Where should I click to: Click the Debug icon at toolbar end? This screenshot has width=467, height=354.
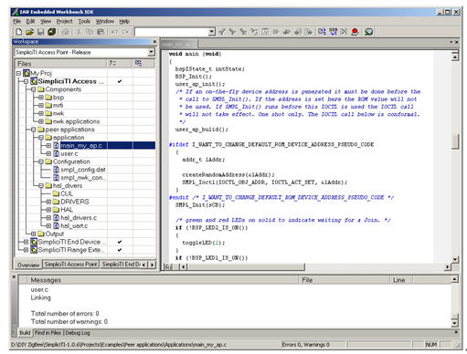point(368,32)
